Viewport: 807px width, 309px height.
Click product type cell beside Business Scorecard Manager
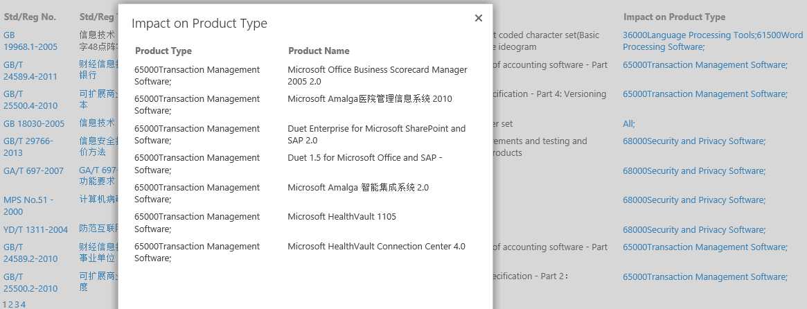tap(197, 76)
